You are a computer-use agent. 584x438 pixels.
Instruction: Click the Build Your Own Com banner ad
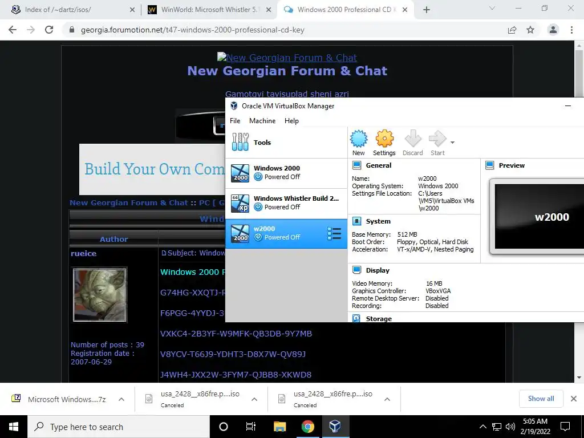pyautogui.click(x=152, y=169)
